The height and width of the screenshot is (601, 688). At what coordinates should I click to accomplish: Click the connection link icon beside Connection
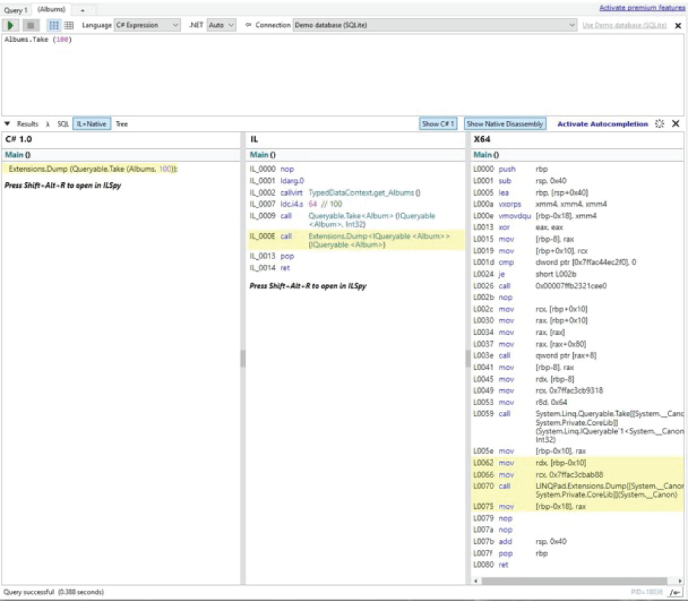248,25
